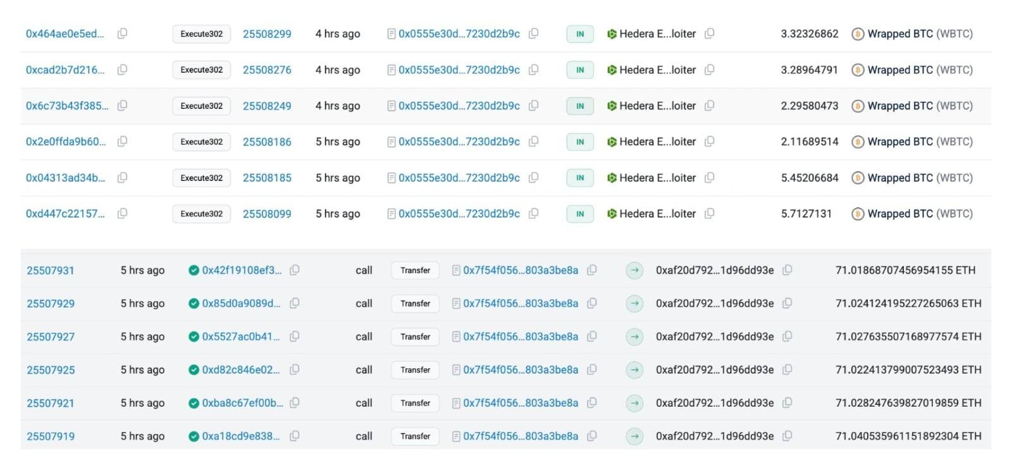Copy Hedera address in block 25508099 row
1012x470 pixels.
pos(710,214)
